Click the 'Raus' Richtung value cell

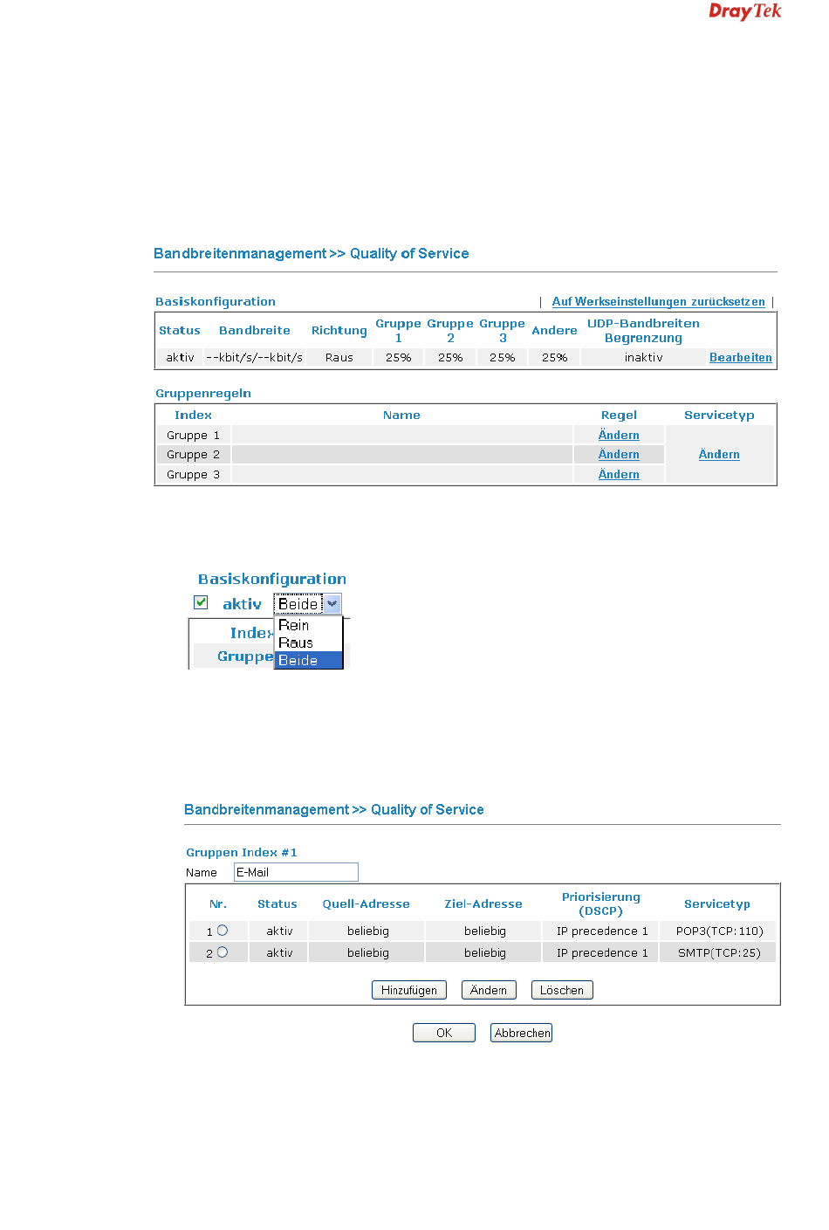point(339,358)
